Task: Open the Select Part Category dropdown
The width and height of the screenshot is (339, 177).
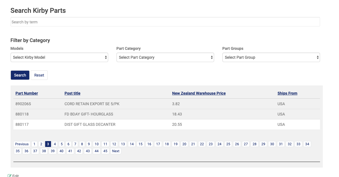Action: (x=165, y=57)
